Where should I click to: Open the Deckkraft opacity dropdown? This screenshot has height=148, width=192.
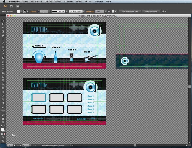click(106, 11)
